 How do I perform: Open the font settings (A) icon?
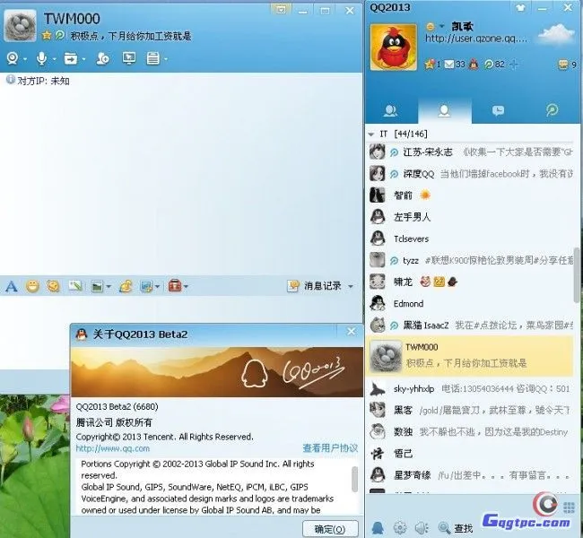[x=12, y=286]
